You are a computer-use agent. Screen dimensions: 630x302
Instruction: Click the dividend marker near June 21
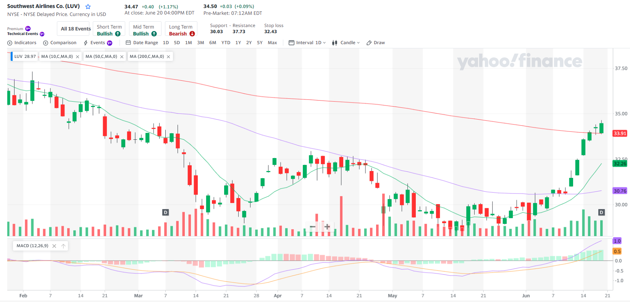[601, 212]
